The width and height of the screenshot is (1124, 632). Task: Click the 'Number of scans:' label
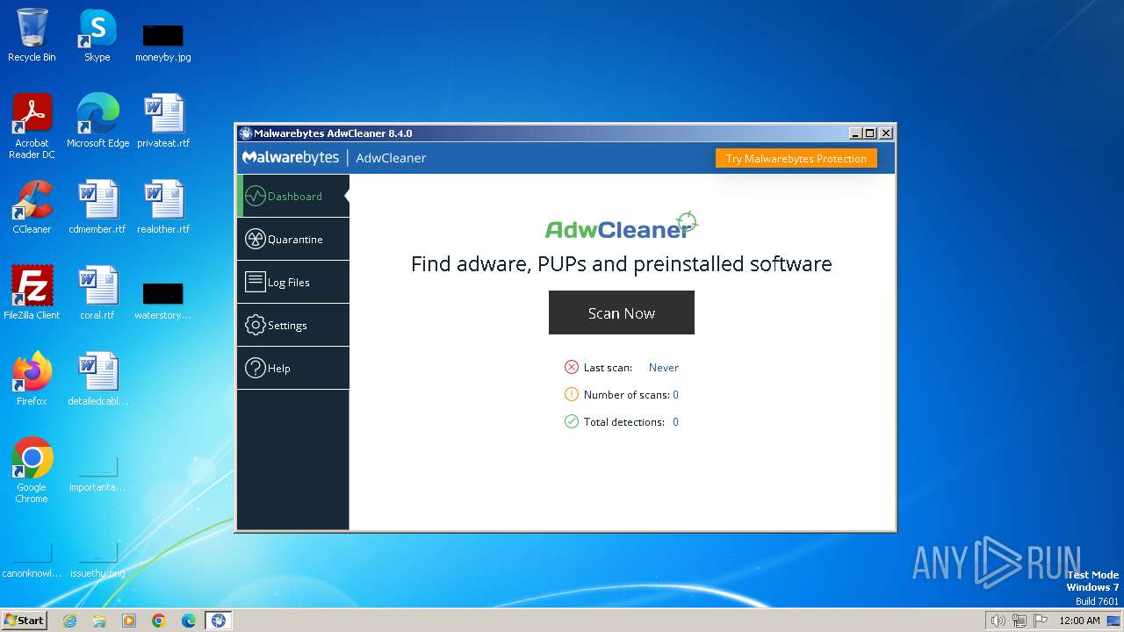pyautogui.click(x=626, y=395)
